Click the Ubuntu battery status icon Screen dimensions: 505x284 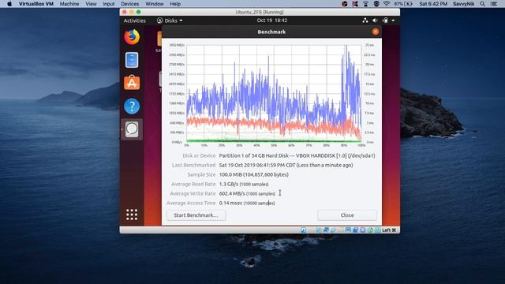[x=385, y=21]
